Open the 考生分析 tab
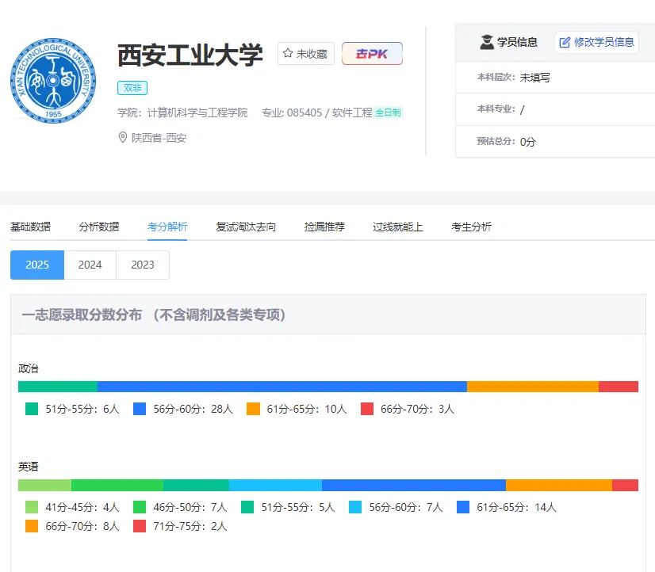The image size is (655, 572). point(471,227)
